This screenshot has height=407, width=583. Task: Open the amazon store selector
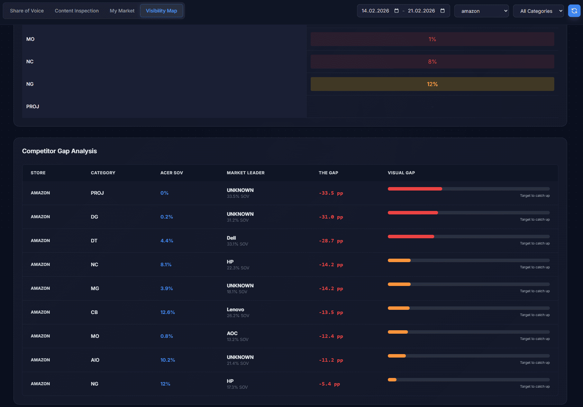coord(481,11)
